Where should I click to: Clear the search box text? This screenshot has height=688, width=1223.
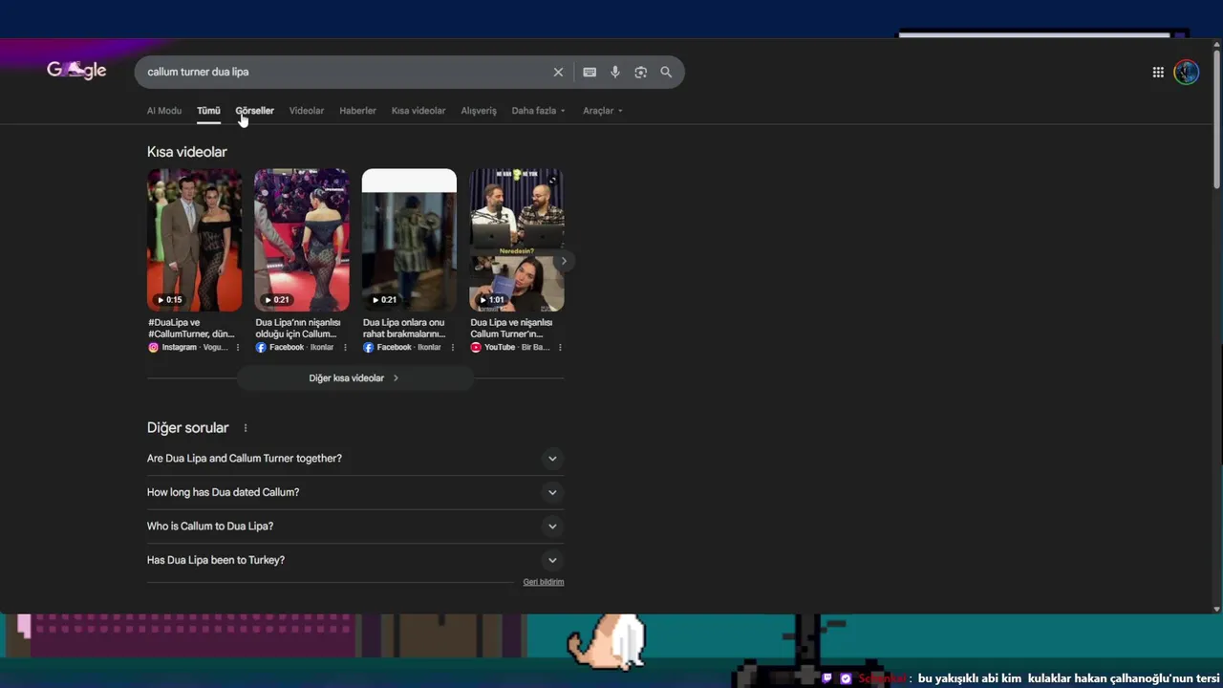(x=558, y=73)
